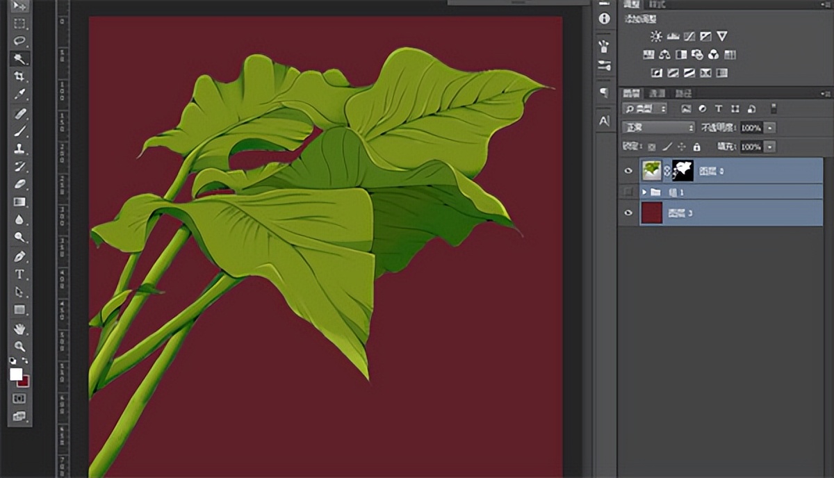Hide the top leaf layer with mask

[628, 171]
